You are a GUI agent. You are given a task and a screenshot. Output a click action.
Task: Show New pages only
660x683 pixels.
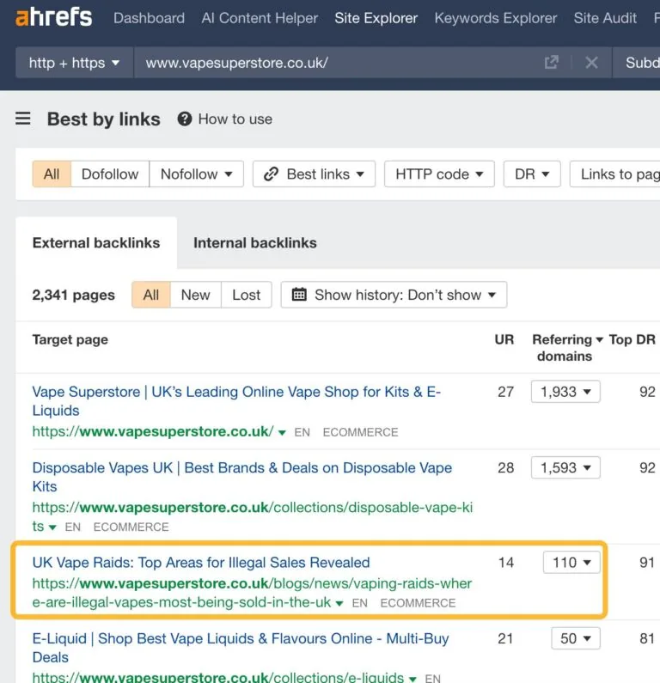(196, 295)
